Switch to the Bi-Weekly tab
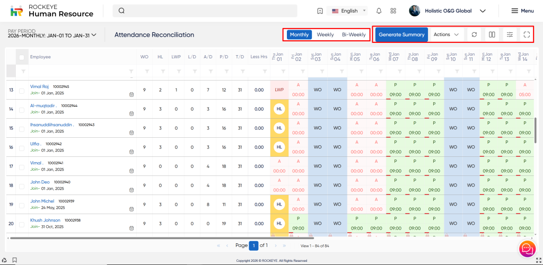 [353, 34]
